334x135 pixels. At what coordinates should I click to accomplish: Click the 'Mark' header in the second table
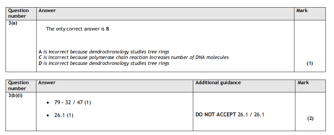[x=303, y=83]
